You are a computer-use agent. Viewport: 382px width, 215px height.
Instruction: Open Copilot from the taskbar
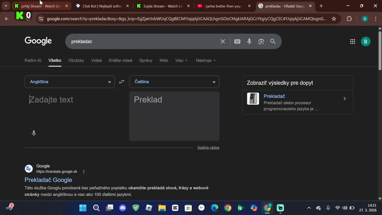click(x=254, y=208)
